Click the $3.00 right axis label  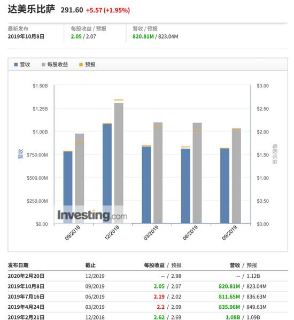(263, 86)
